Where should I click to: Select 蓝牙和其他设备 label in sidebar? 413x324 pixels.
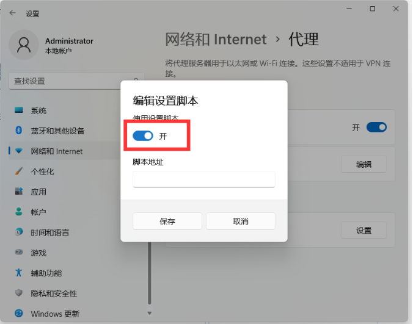point(57,131)
